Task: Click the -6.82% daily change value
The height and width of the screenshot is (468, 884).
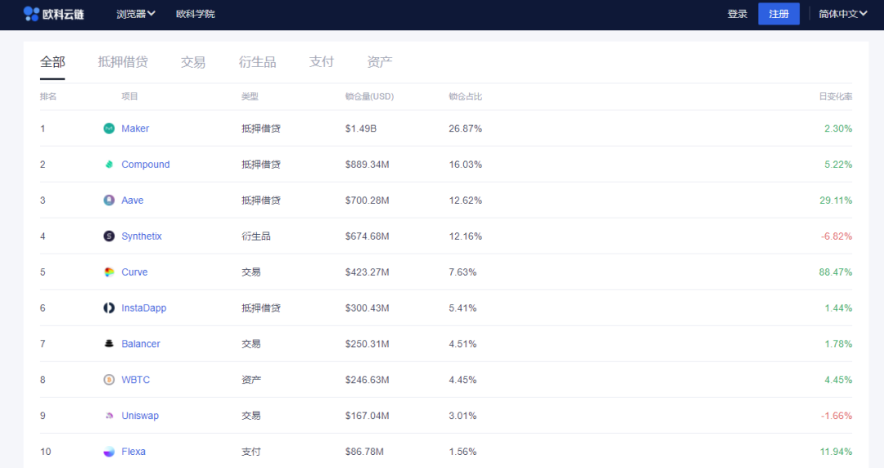Action: tap(837, 236)
